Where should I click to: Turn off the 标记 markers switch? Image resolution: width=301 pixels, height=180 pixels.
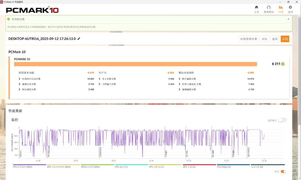click(x=283, y=171)
